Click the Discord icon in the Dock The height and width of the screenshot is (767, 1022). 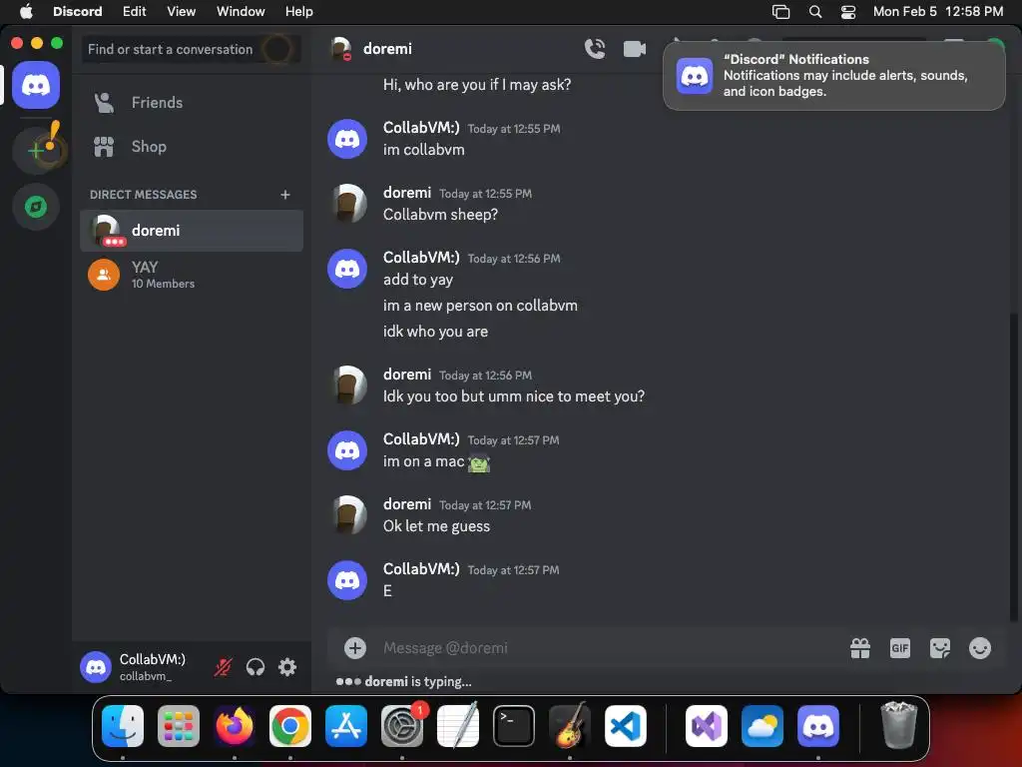pyautogui.click(x=818, y=726)
